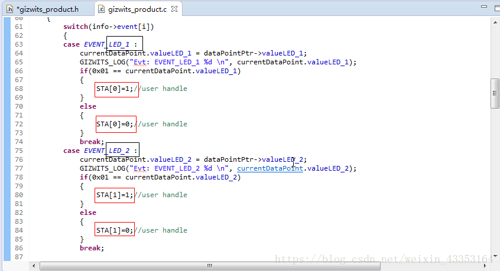Click GIZWITS_LOG call on line 65

218,62
